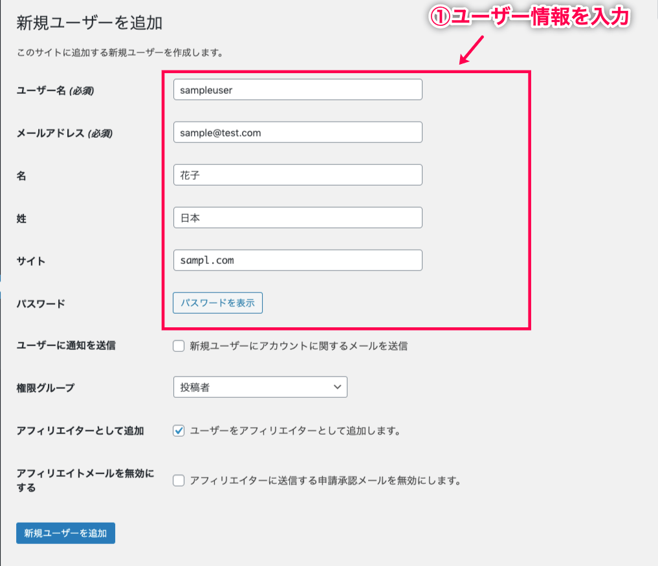Click the 権限グループ label
The image size is (658, 566).
[45, 388]
